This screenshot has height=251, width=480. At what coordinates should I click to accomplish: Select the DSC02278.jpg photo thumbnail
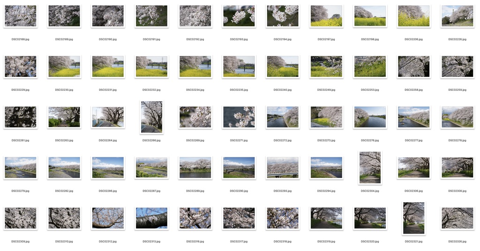tap(457, 117)
